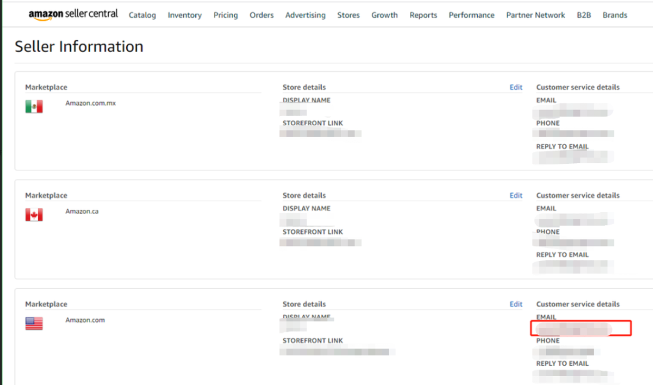The height and width of the screenshot is (385, 653).
Task: Open the Partner Network menu
Action: (x=536, y=15)
